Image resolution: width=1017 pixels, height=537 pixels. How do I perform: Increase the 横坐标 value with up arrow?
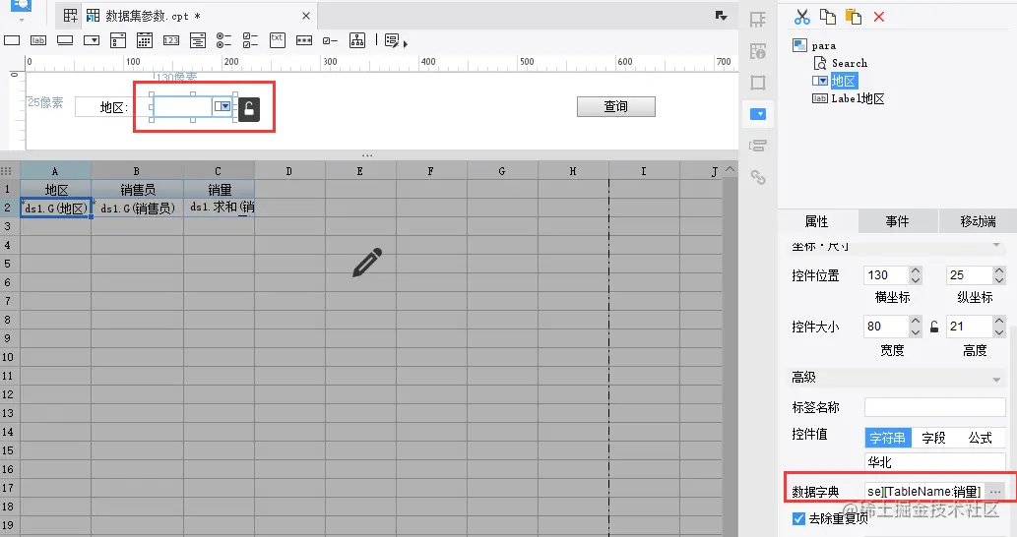pyautogui.click(x=916, y=270)
